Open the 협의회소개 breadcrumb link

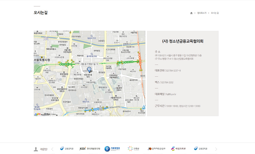tap(201, 13)
